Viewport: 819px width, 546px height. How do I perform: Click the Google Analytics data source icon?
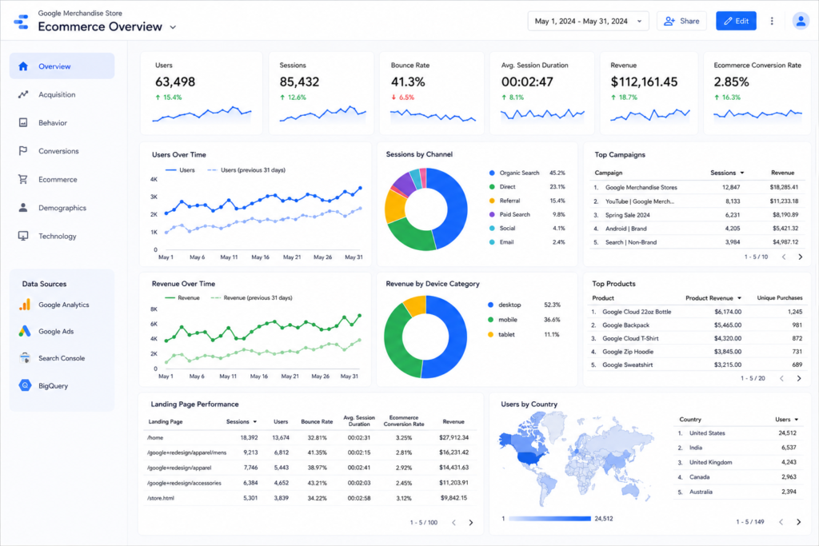click(x=25, y=305)
